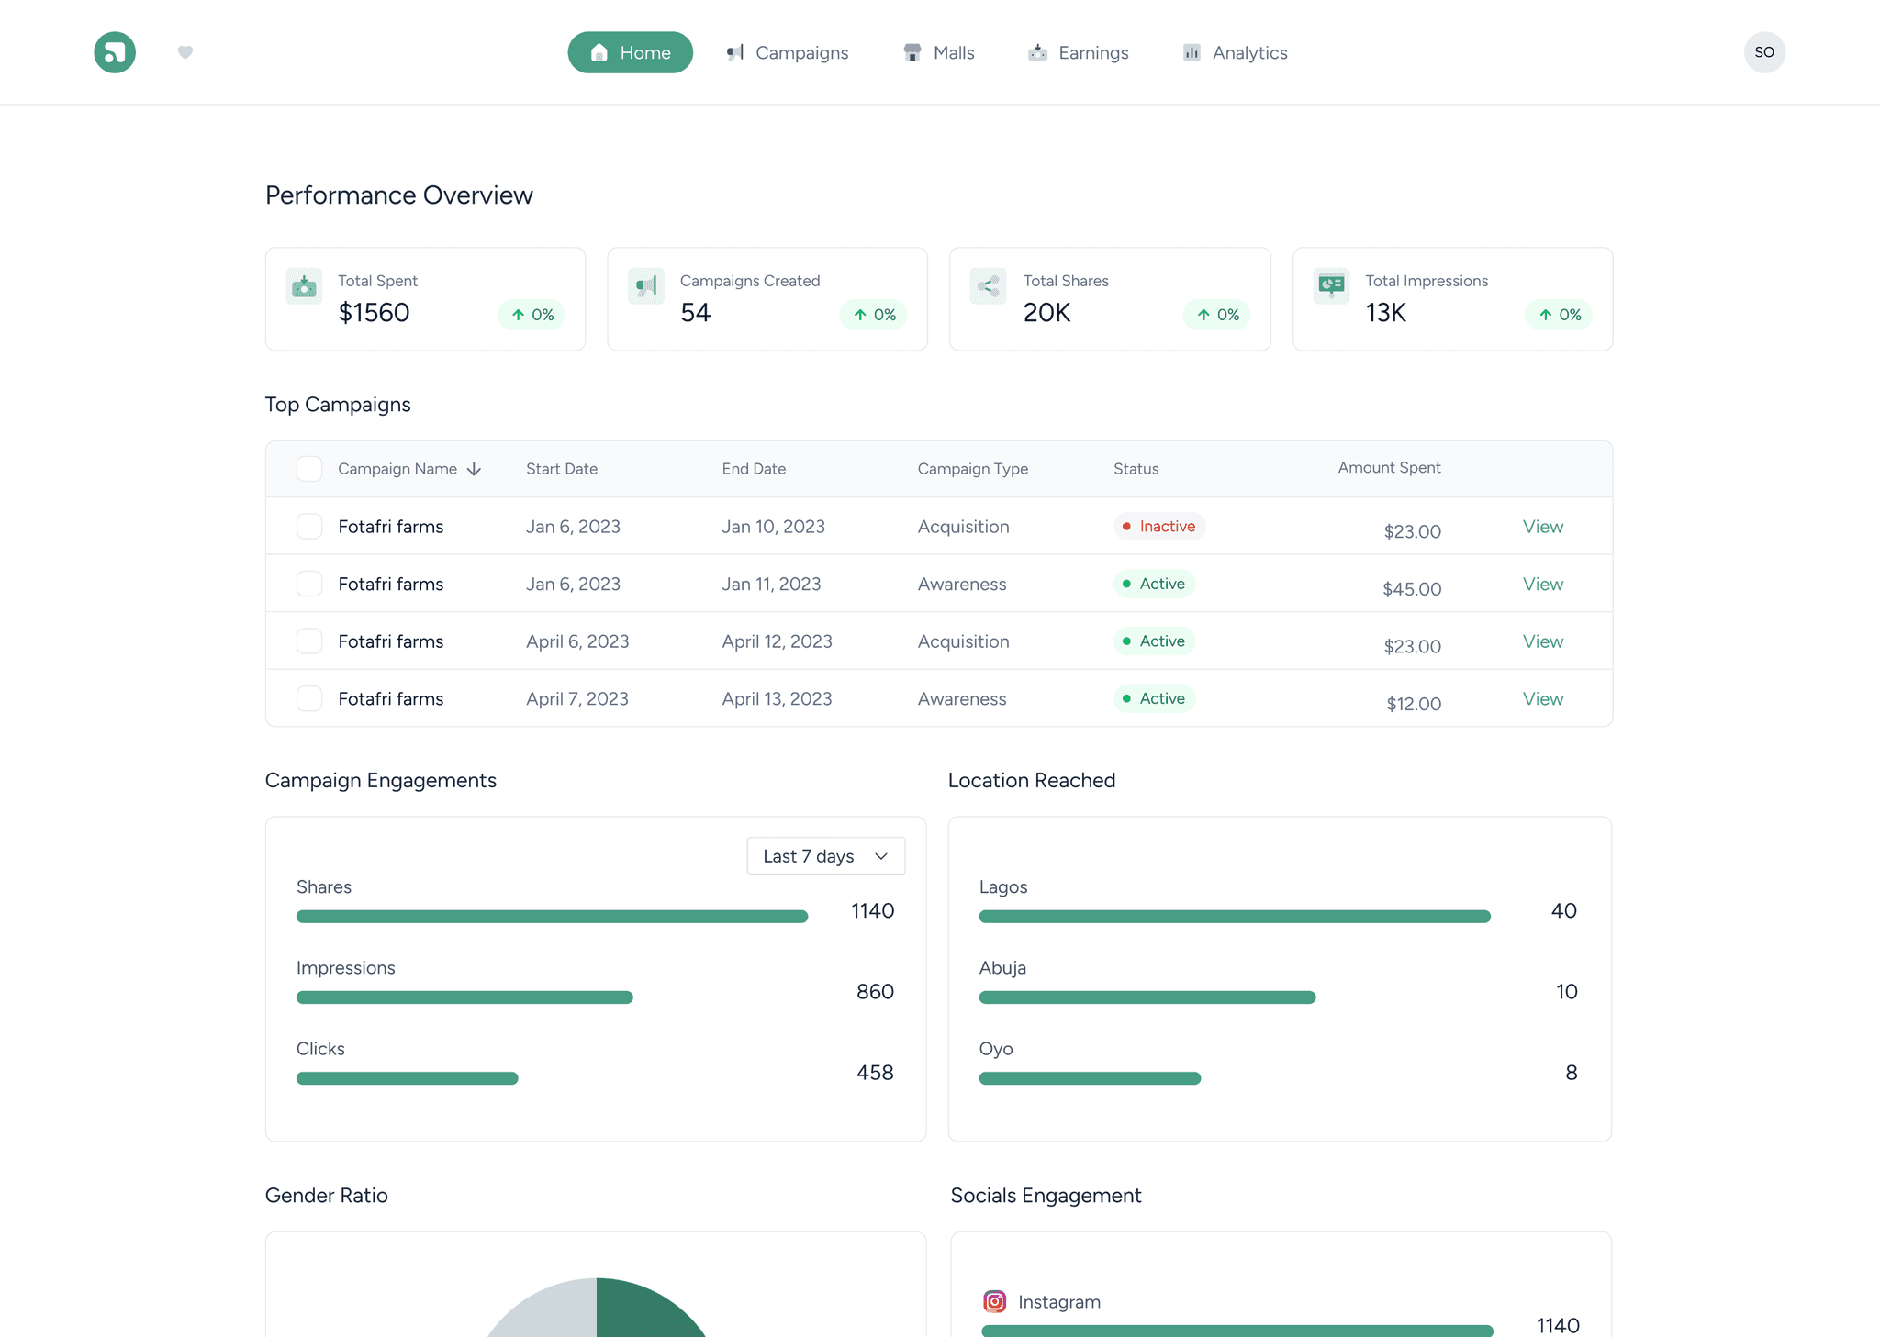Click the Gender Ratio pie chart
This screenshot has width=1880, height=1337.
click(x=597, y=1310)
